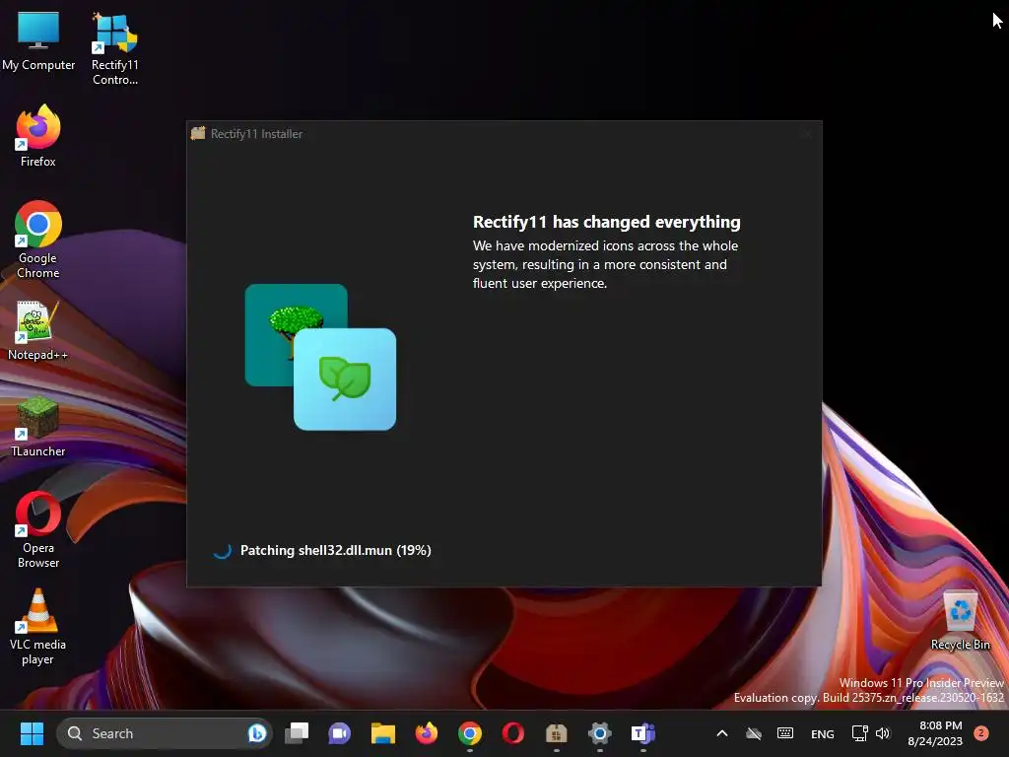Select the Recycle Bin desktop icon

[960, 620]
